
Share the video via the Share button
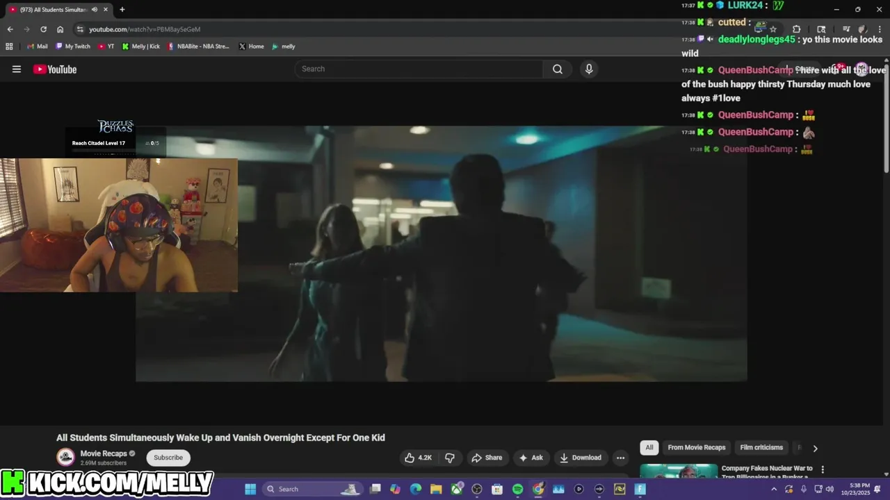pos(487,458)
